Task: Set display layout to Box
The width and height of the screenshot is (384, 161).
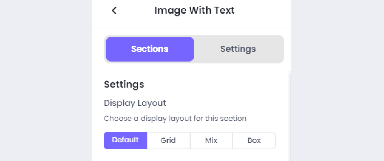Action: point(254,140)
